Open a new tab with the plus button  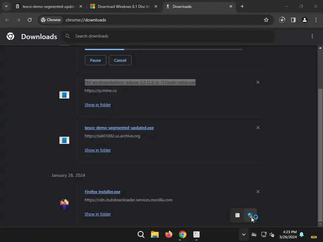[x=242, y=6]
